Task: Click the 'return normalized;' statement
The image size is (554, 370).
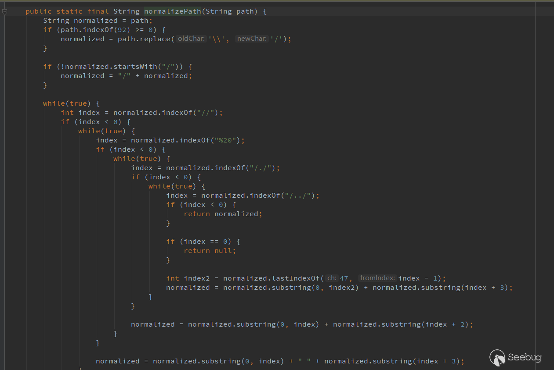Action: point(223,214)
